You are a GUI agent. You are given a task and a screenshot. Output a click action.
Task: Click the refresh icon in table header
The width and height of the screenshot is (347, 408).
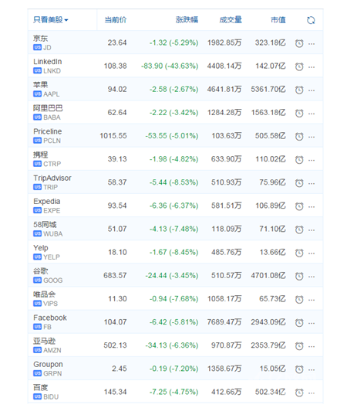pos(311,20)
